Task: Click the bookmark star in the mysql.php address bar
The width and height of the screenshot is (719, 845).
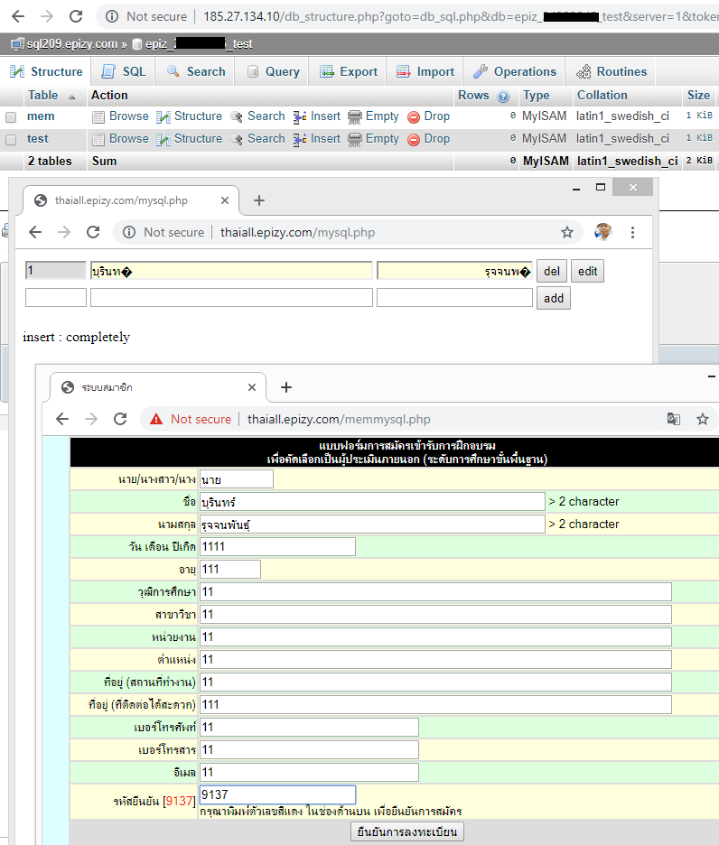Action: (567, 232)
